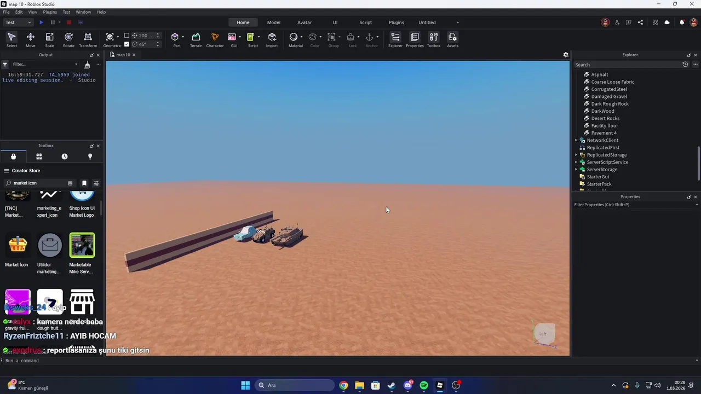Toggle the Properties panel button

[x=415, y=39]
